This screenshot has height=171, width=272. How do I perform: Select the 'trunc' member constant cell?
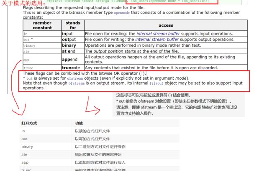point(42,68)
